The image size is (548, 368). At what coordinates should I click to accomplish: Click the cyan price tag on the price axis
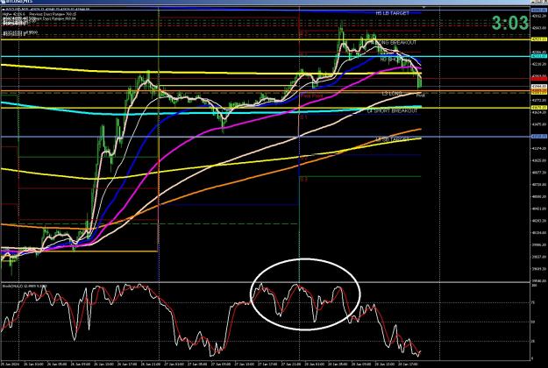coord(539,56)
